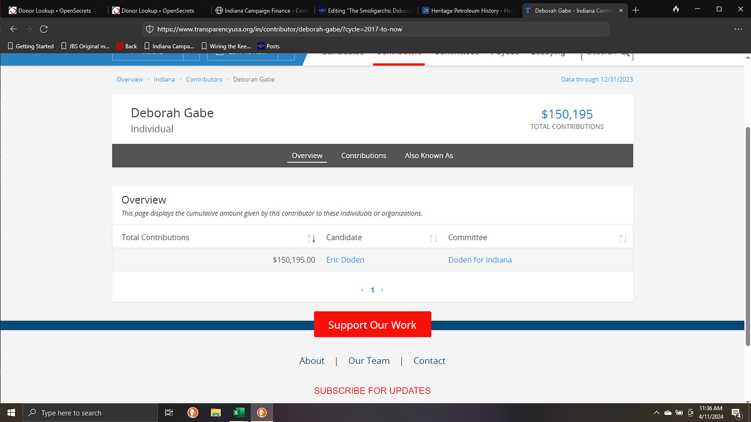The height and width of the screenshot is (422, 751).
Task: Open Indiana Campa... bookmark
Action: (169, 46)
